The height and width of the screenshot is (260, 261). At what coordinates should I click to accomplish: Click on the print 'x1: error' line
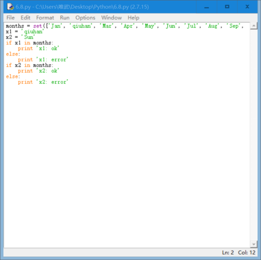pos(43,59)
